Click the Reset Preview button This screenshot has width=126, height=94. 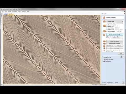pos(110,46)
